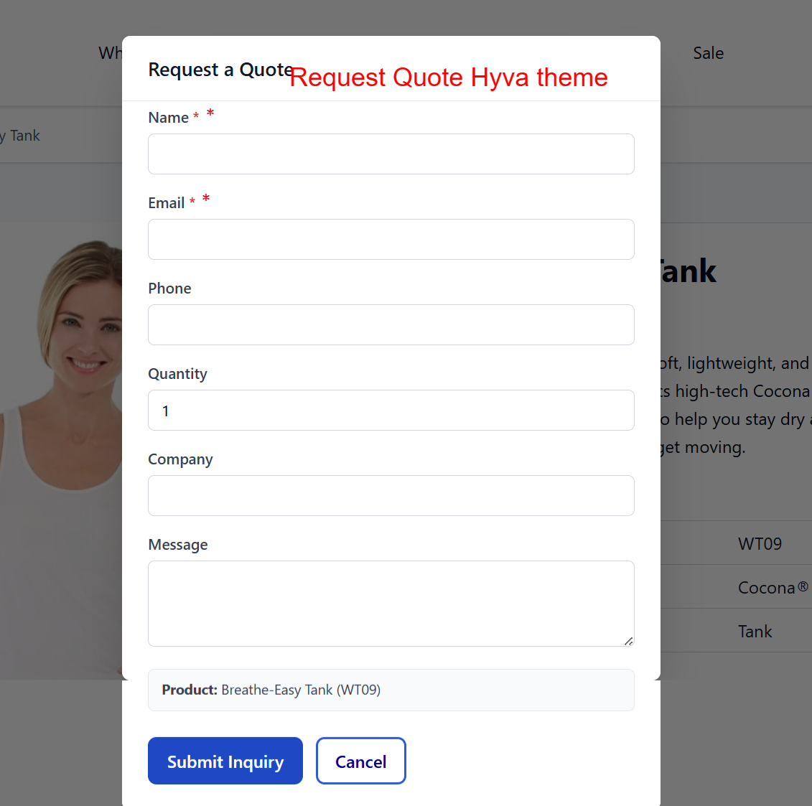Grab the Message textarea resize handle

tap(628, 640)
